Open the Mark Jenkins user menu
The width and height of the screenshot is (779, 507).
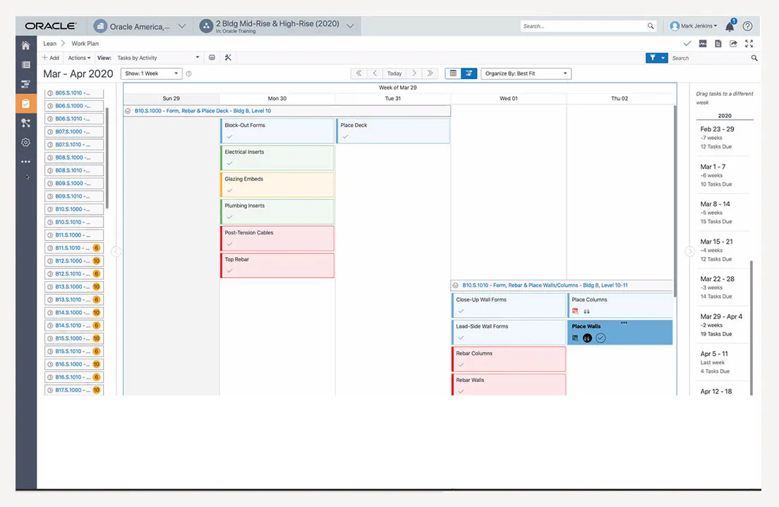694,26
